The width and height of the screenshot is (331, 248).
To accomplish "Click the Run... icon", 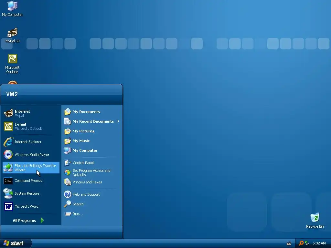I will 68,214.
